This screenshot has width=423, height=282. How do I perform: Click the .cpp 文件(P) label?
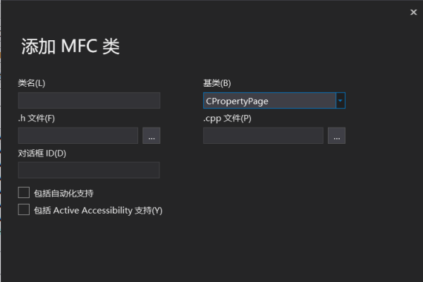click(227, 118)
